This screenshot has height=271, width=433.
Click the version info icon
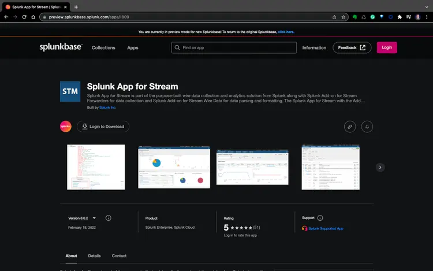pyautogui.click(x=108, y=218)
